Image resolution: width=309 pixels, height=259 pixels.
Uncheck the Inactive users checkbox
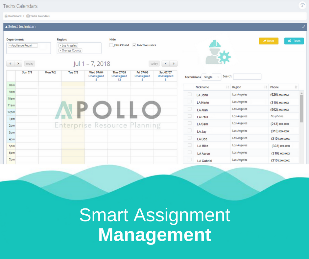pyautogui.click(x=134, y=45)
